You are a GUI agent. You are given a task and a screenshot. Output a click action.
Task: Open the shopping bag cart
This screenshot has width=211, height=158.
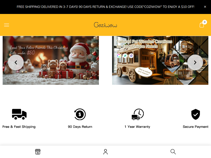[x=202, y=25]
